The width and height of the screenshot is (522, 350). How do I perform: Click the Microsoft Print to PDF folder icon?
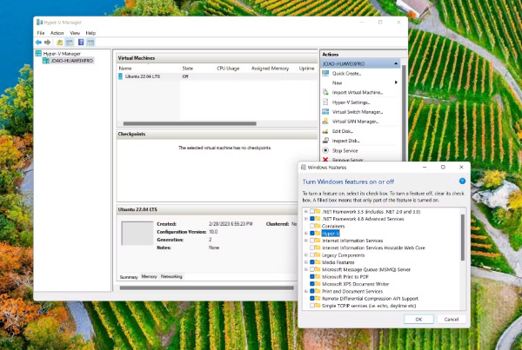point(318,276)
